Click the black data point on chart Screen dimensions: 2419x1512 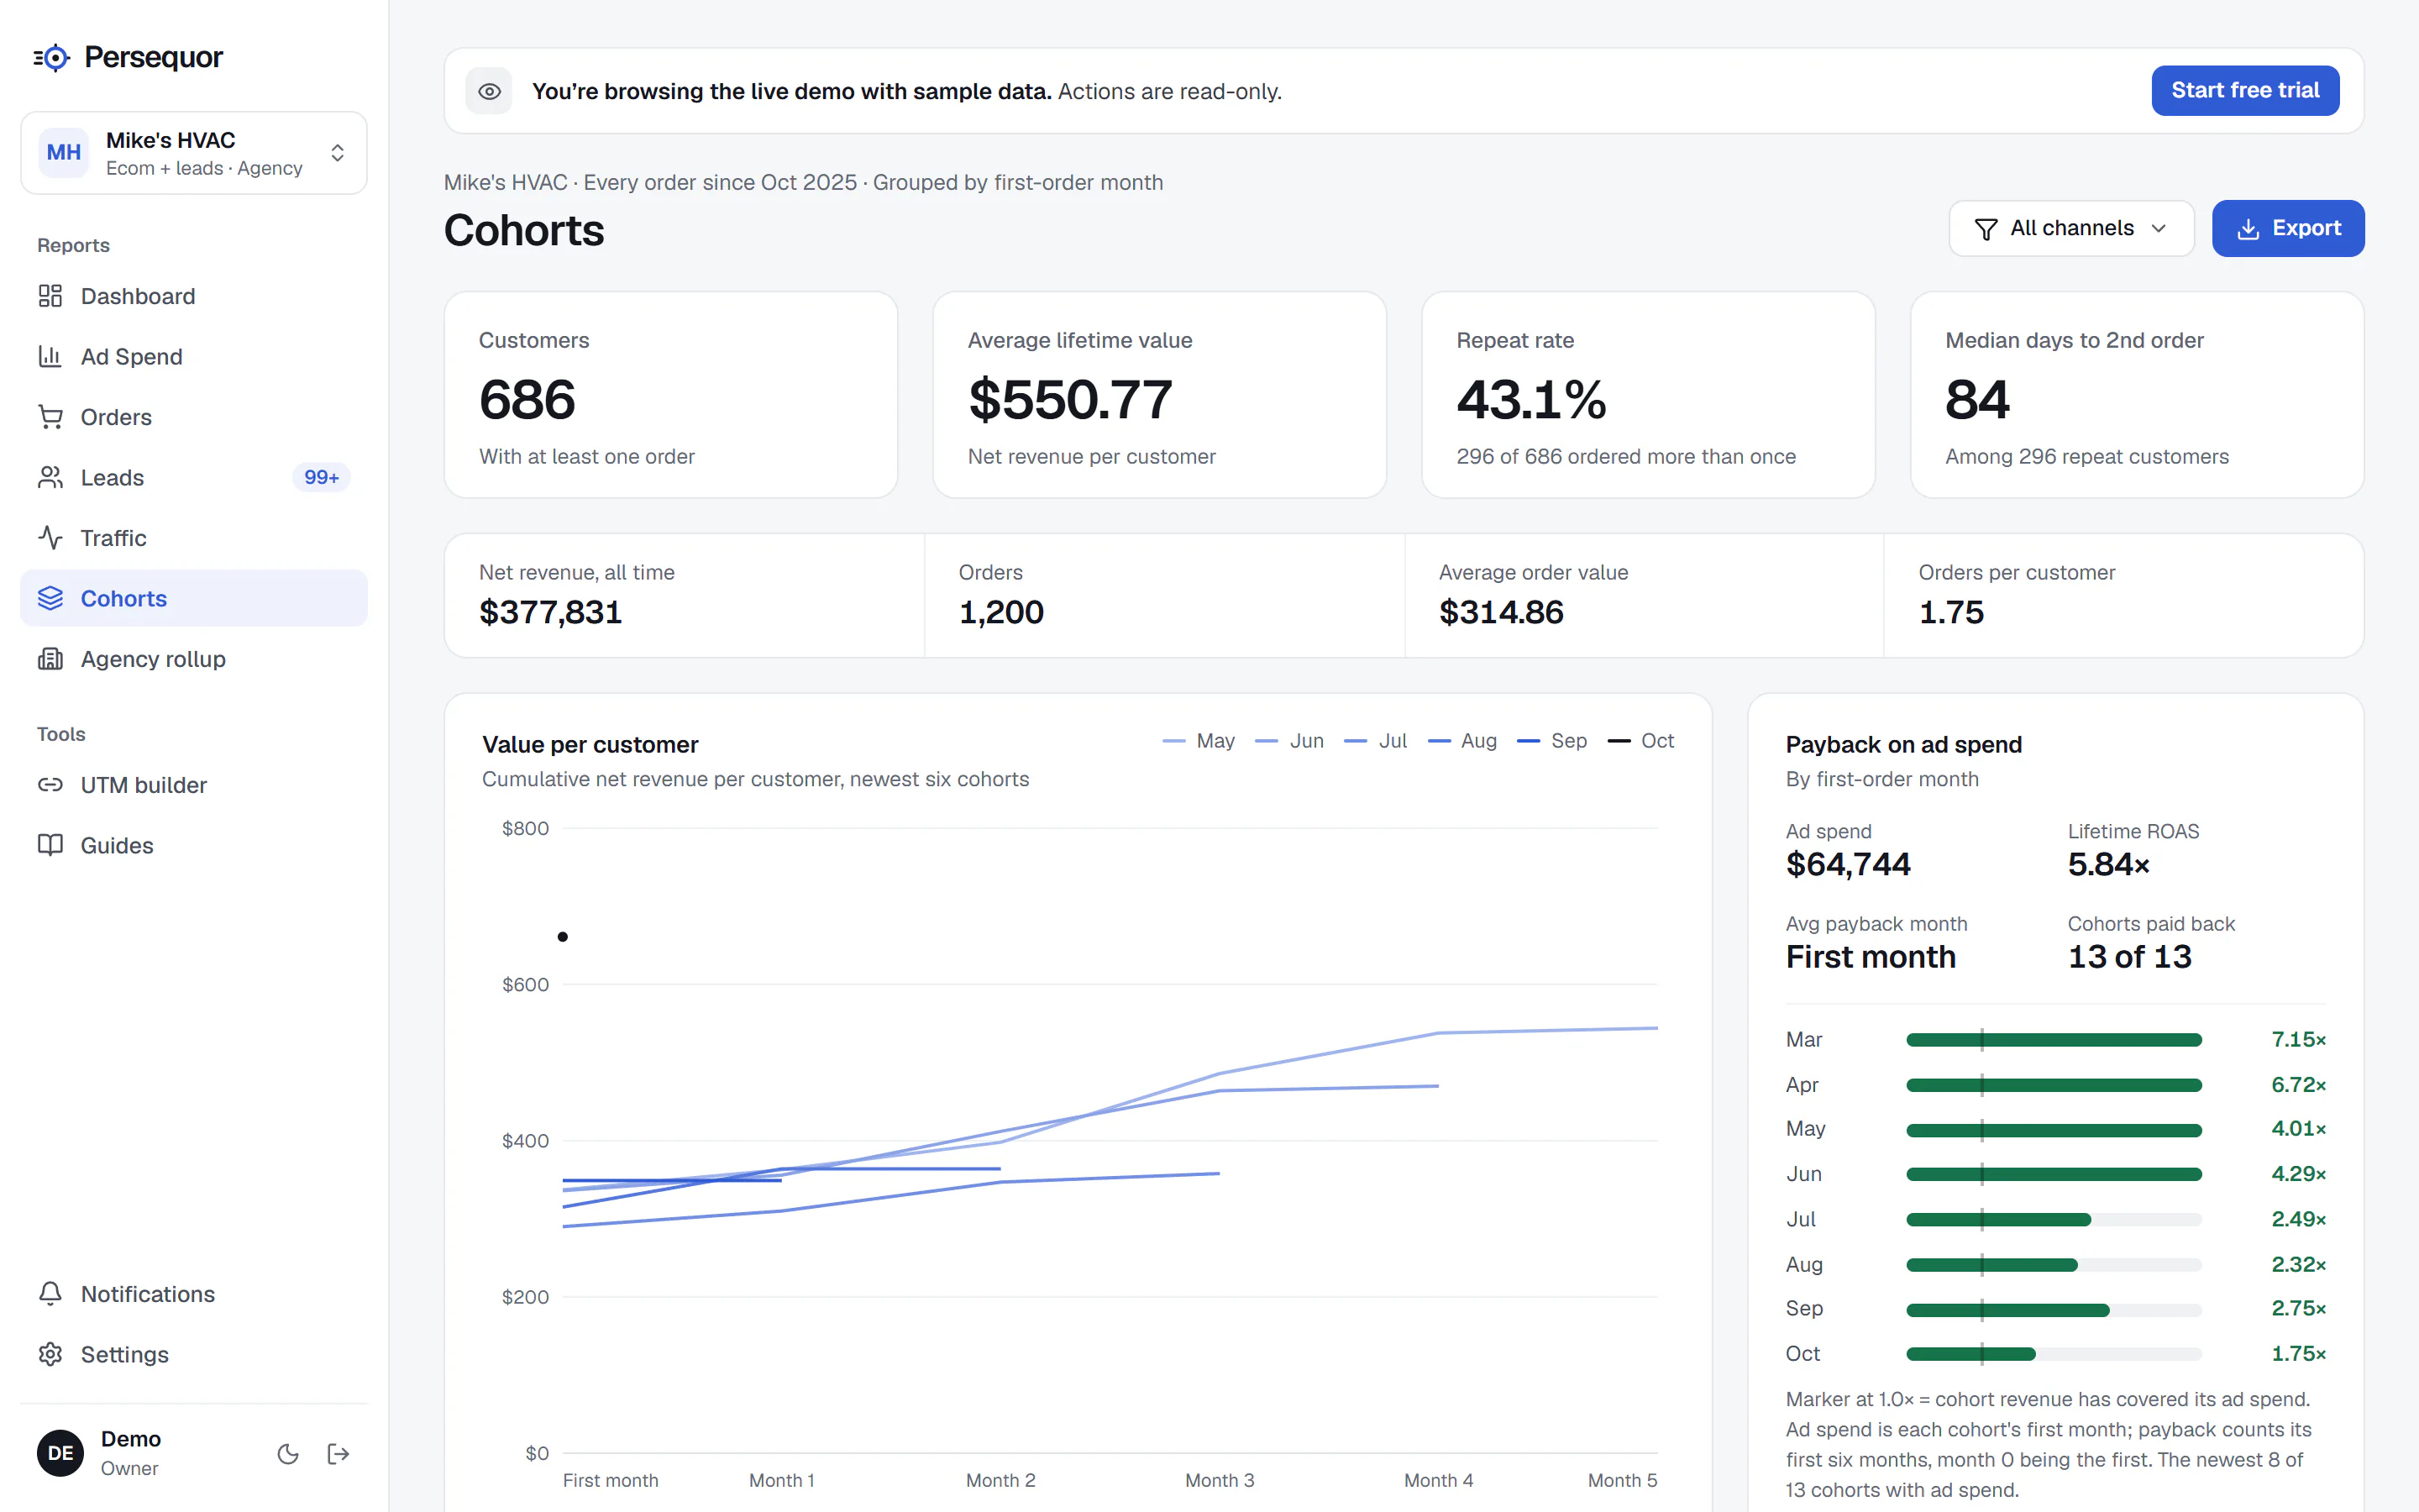[563, 937]
